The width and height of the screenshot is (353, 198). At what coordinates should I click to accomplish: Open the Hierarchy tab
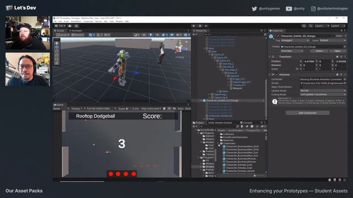point(200,31)
